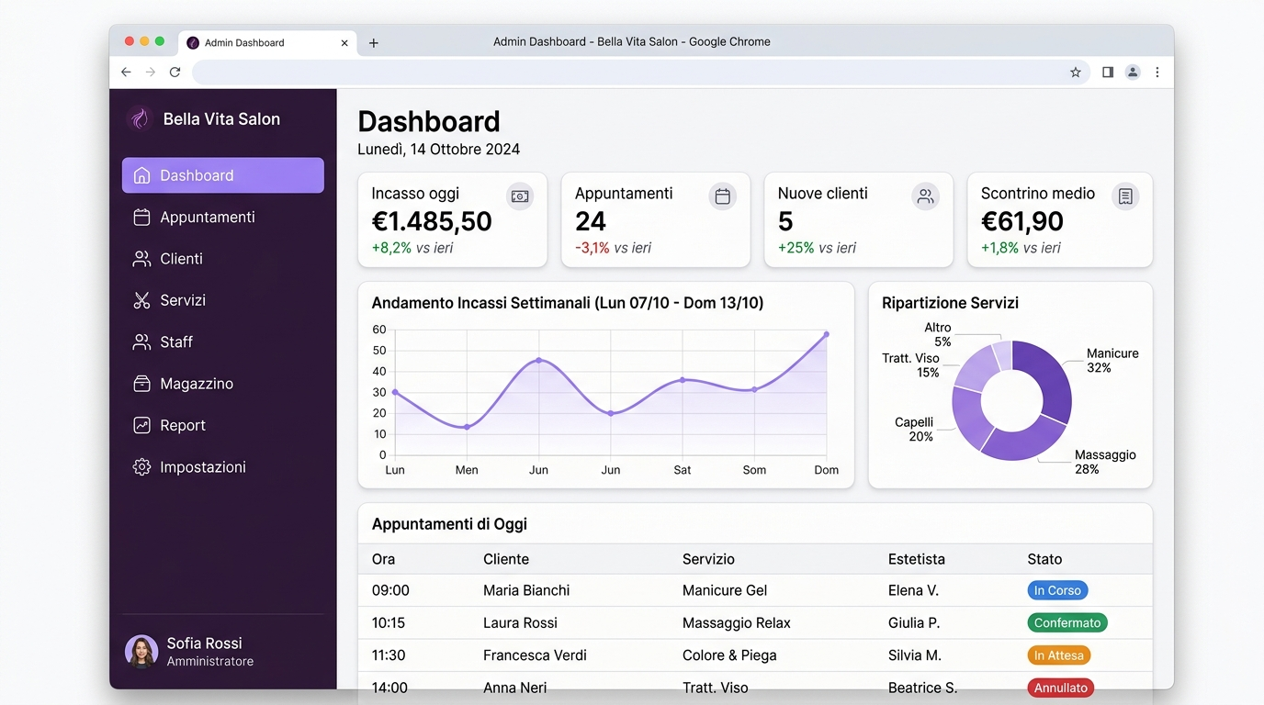Open the Servizi sidebar section
1264x705 pixels.
tap(223, 300)
